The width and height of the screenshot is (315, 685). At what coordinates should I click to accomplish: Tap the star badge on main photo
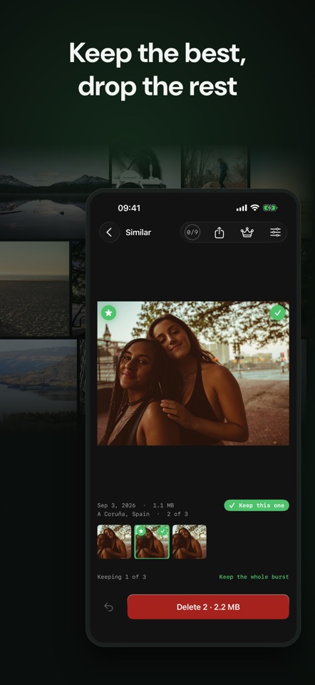pos(108,313)
